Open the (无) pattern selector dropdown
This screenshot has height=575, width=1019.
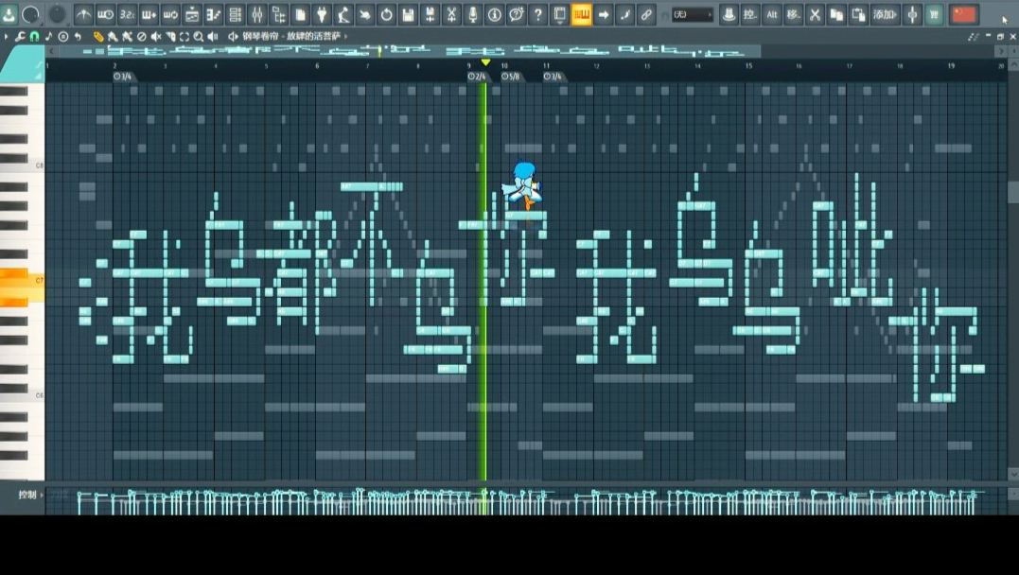(x=693, y=14)
